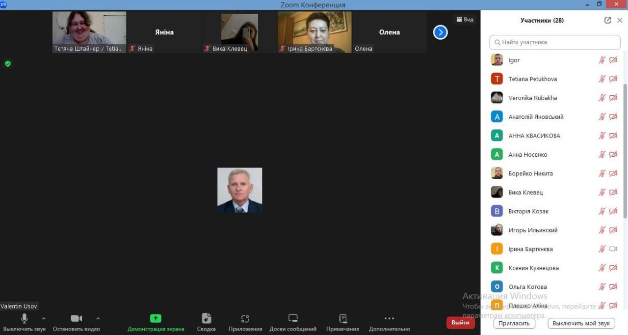This screenshot has width=628, height=335.
Task: Expand audio options arrow near microphone
Action: pos(44,318)
